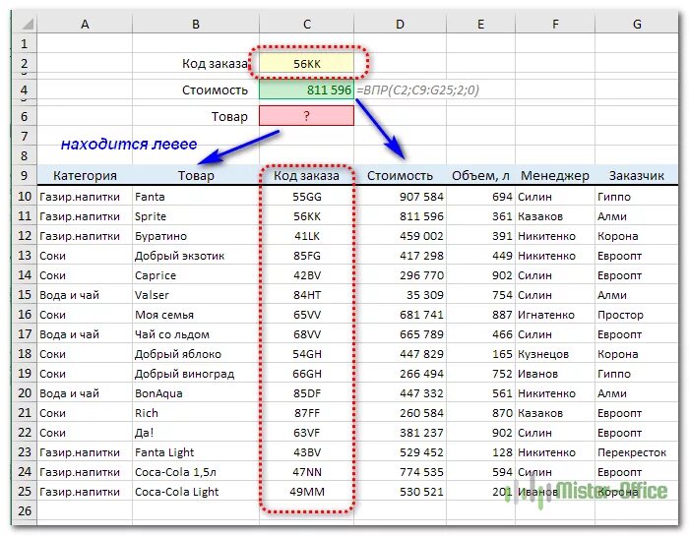Click the cell containing 'Да!'

196,433
